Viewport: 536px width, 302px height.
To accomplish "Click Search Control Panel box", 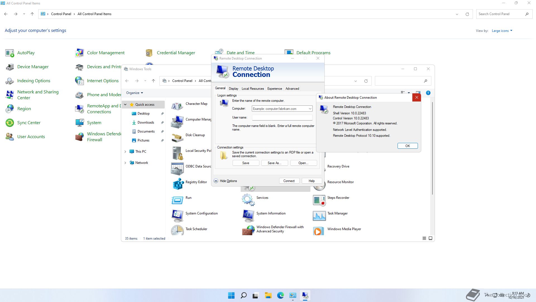I will [504, 14].
